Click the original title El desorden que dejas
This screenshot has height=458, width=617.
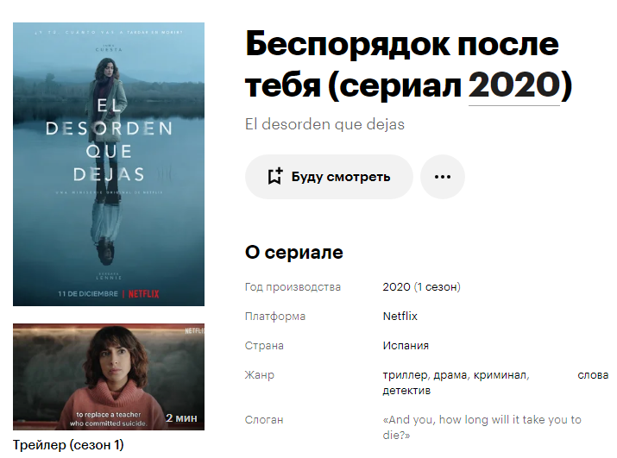324,124
